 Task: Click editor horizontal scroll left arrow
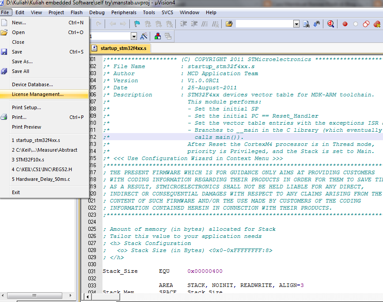pos(88,297)
